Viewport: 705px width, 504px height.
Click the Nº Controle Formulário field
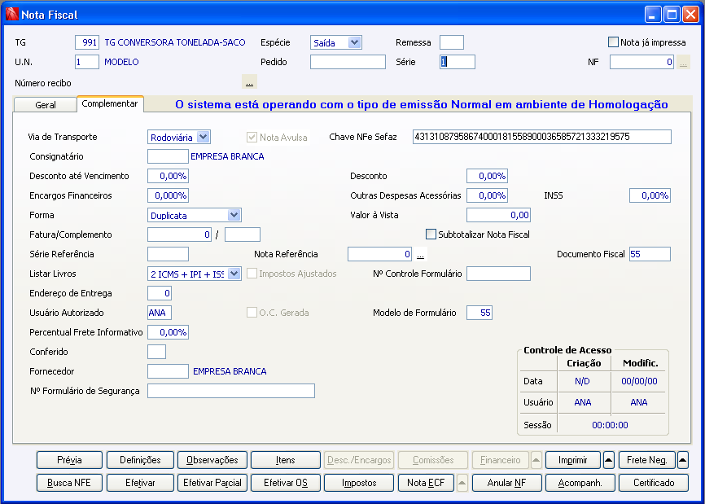pyautogui.click(x=498, y=274)
